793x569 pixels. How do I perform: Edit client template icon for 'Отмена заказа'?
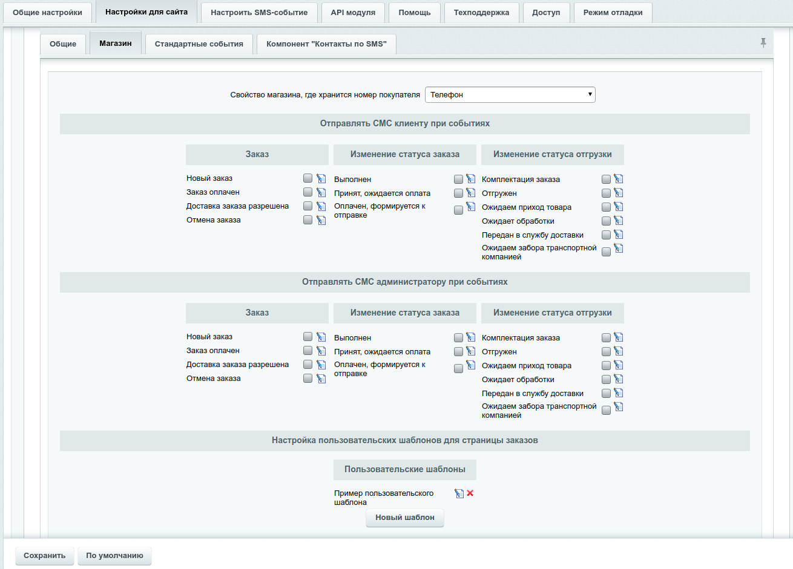pos(321,220)
